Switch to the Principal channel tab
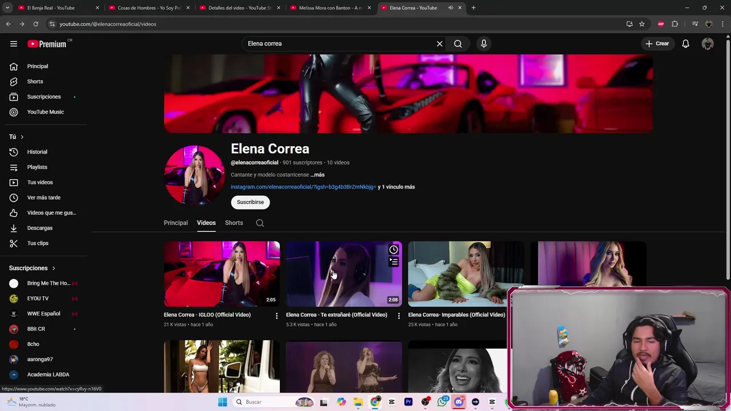Screen dimensions: 731x411 coord(176,223)
